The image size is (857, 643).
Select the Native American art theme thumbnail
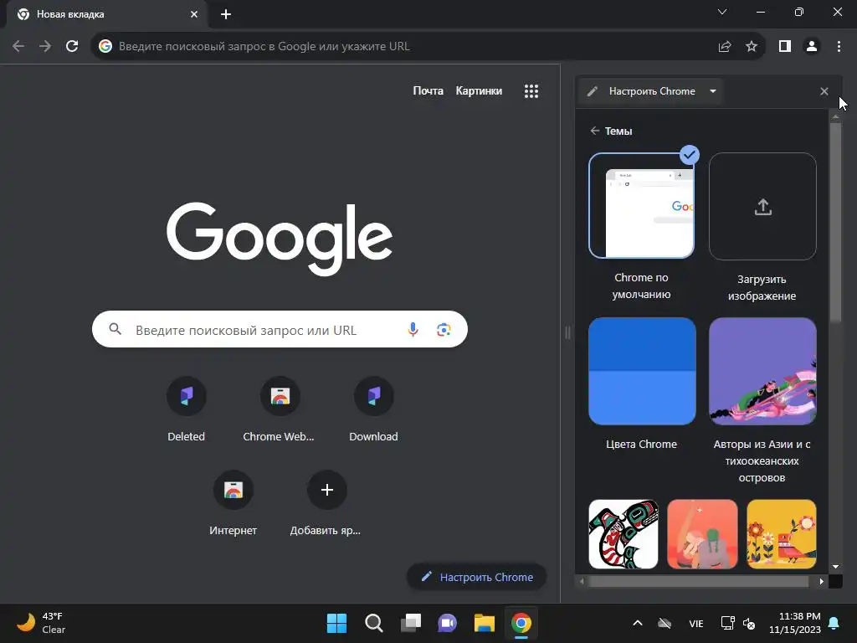[624, 533]
